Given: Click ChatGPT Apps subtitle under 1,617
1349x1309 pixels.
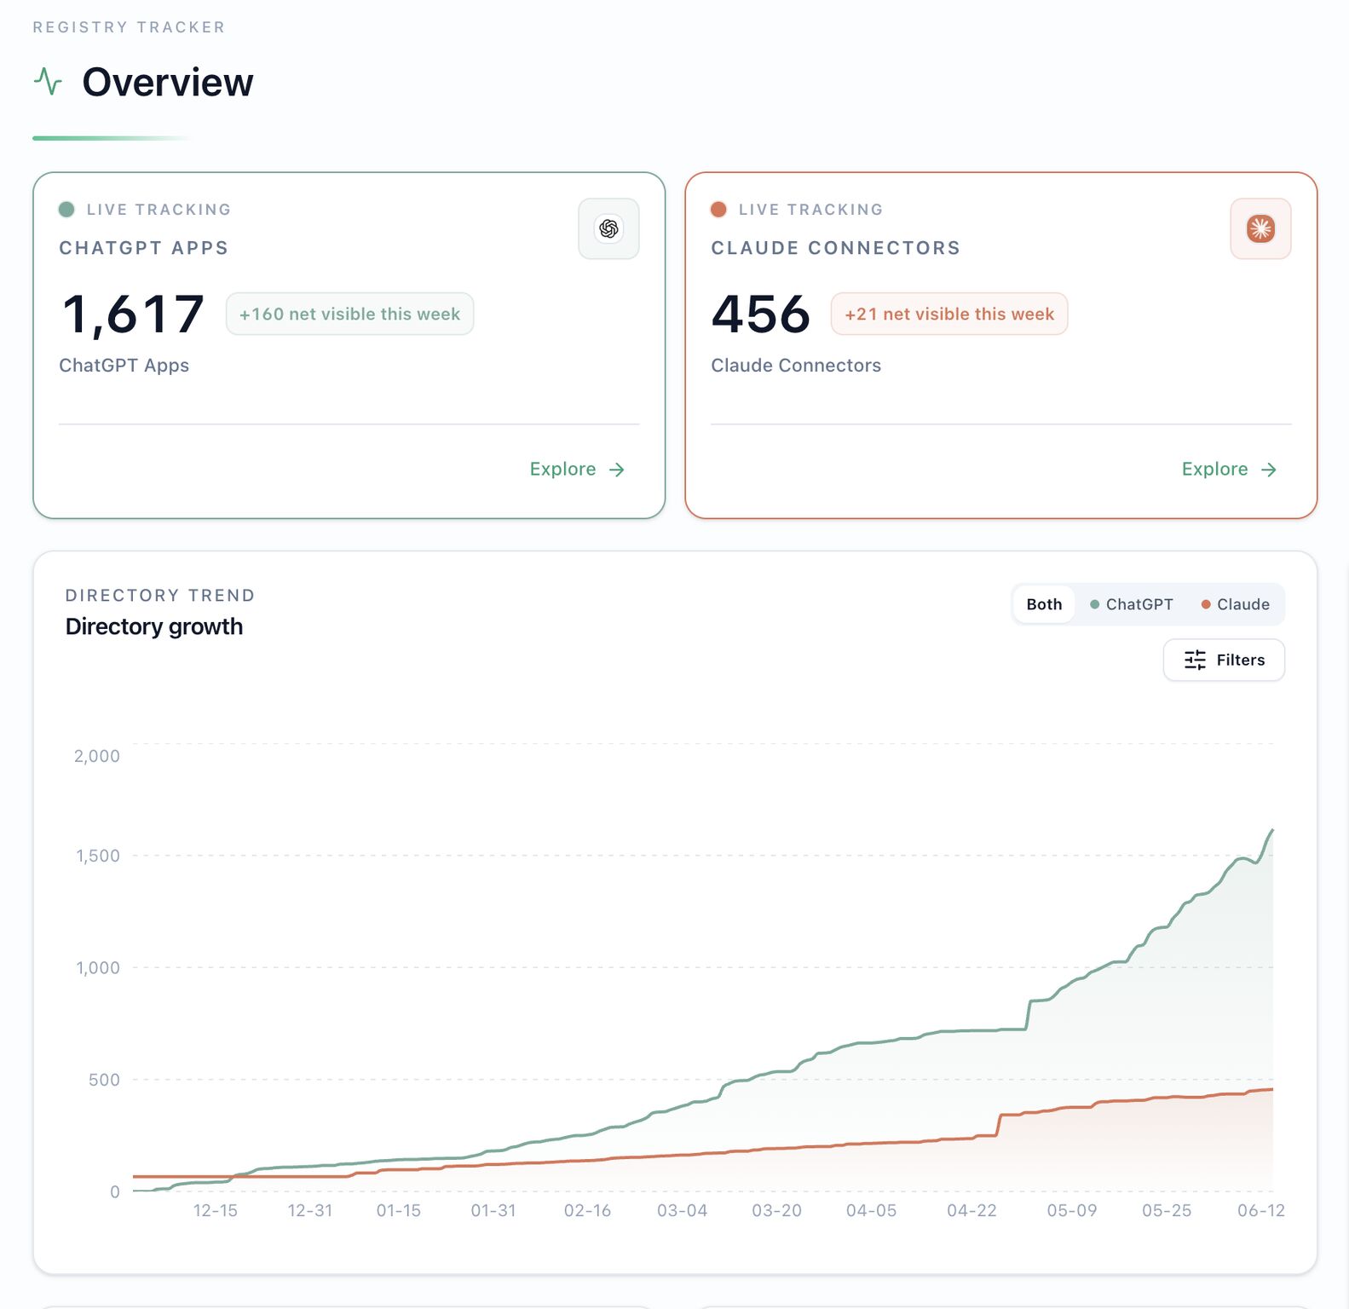Looking at the screenshot, I should coord(124,366).
